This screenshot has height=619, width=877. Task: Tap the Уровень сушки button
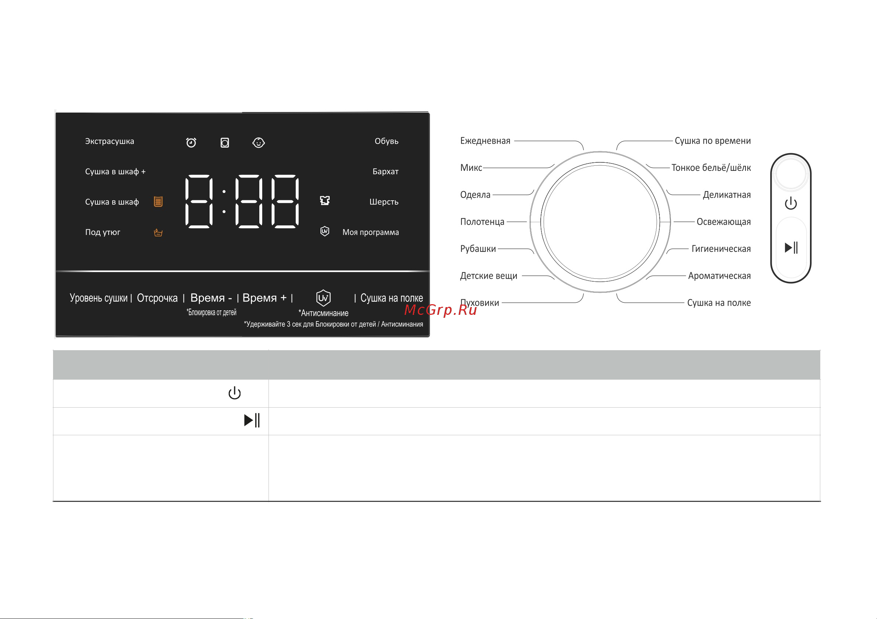coord(99,298)
